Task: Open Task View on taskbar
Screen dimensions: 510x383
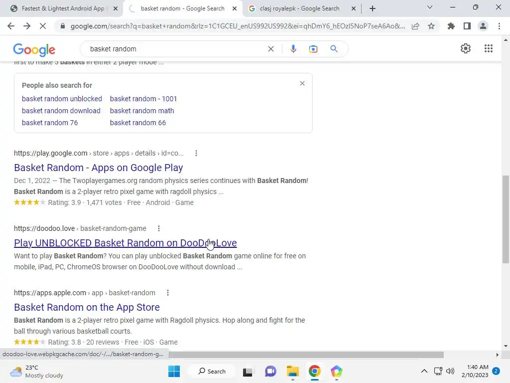Action: 248,371
